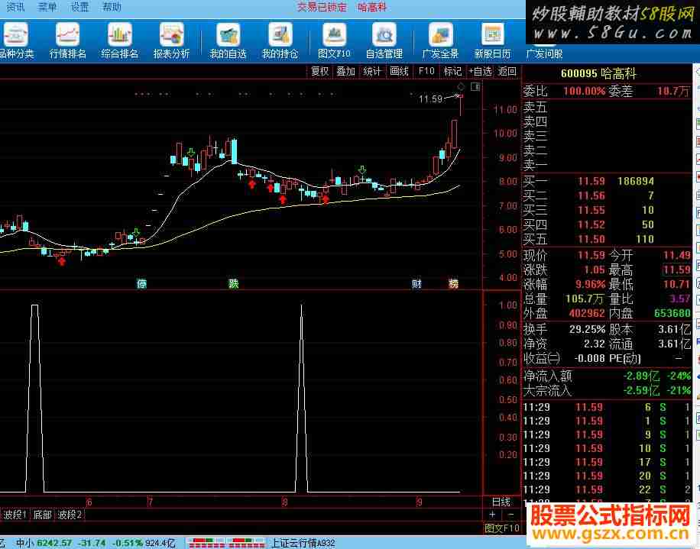This screenshot has height=549, width=700.
Task: Click the 财 info marker below chart
Action: click(416, 283)
